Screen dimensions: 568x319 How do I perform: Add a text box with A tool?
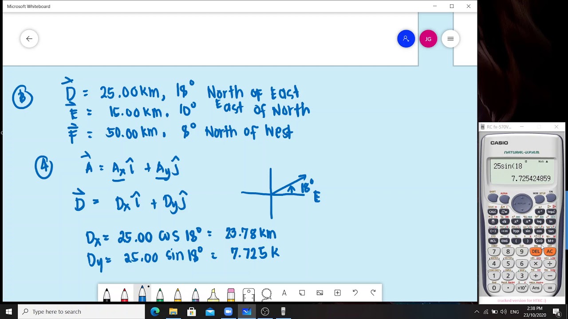coord(284,293)
